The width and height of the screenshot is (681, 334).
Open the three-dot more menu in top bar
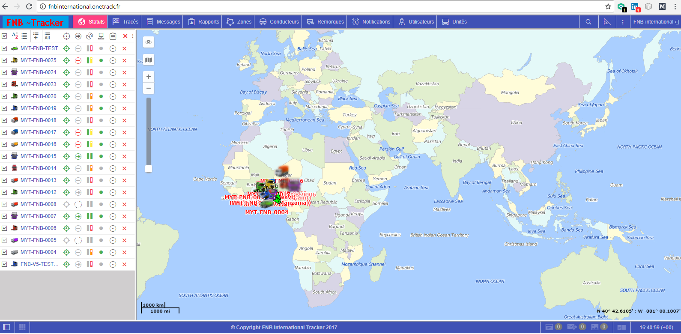click(x=622, y=22)
